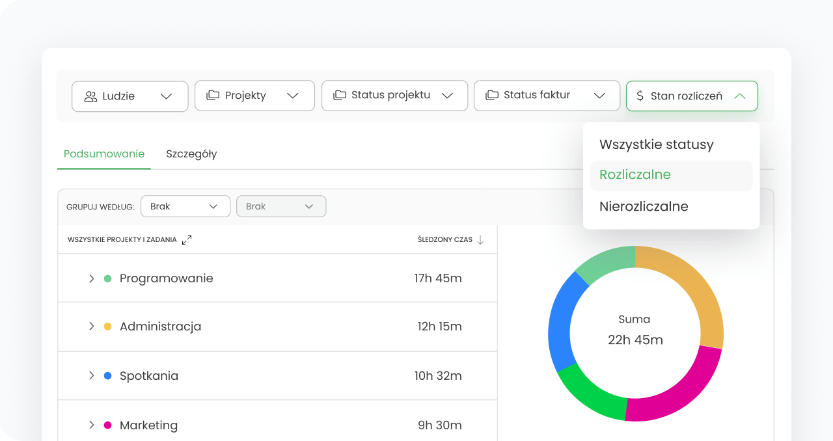Expand the Administracja project row
Screen dimensions: 833x441
(92, 327)
